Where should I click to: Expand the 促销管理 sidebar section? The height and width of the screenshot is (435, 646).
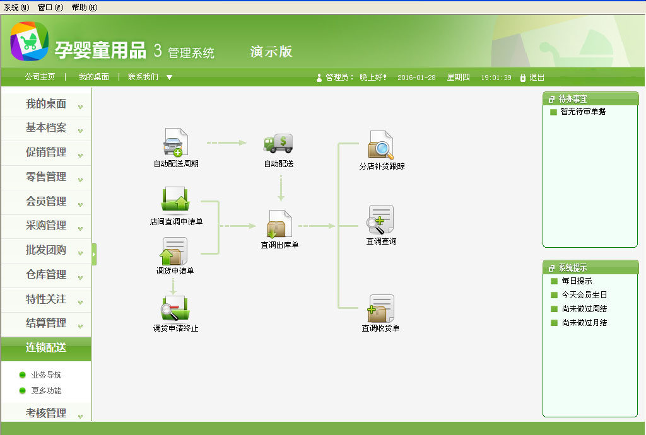pos(46,153)
